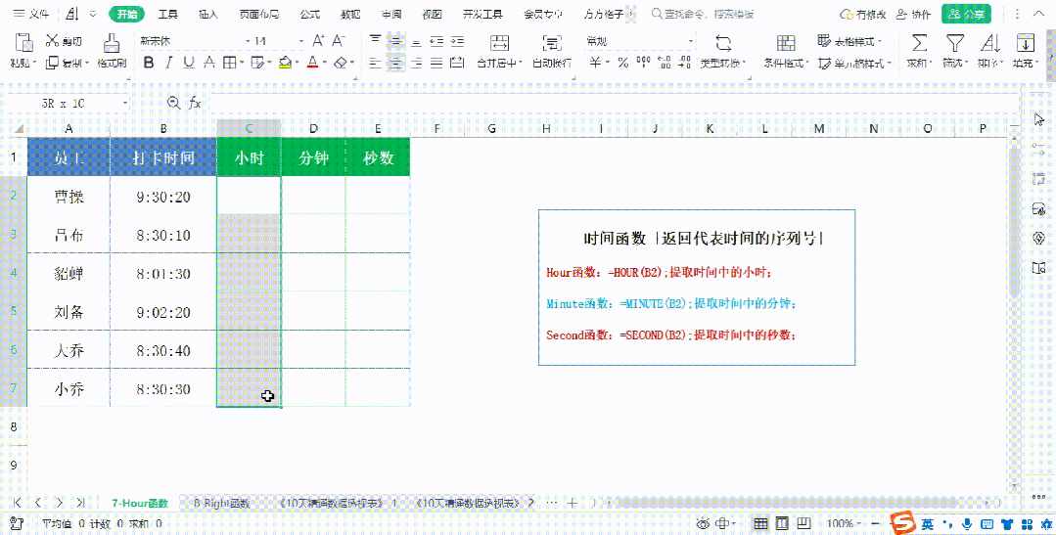
Task: Click the increase decimal places icon
Action: click(665, 63)
